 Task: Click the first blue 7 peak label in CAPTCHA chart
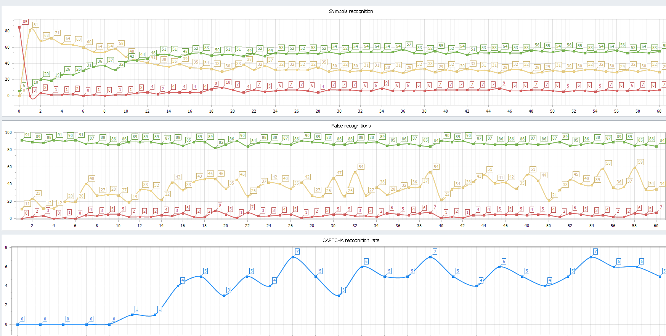point(297,252)
